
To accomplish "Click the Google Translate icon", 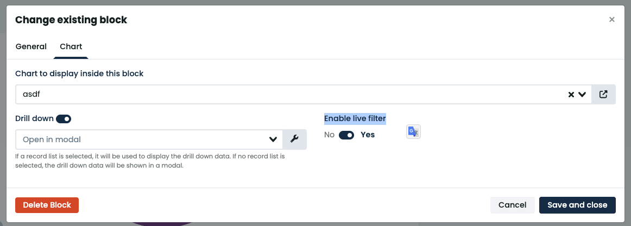I will [413, 131].
